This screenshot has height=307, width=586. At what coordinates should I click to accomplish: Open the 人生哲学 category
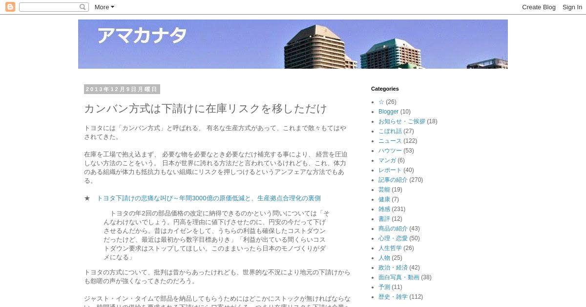(390, 248)
